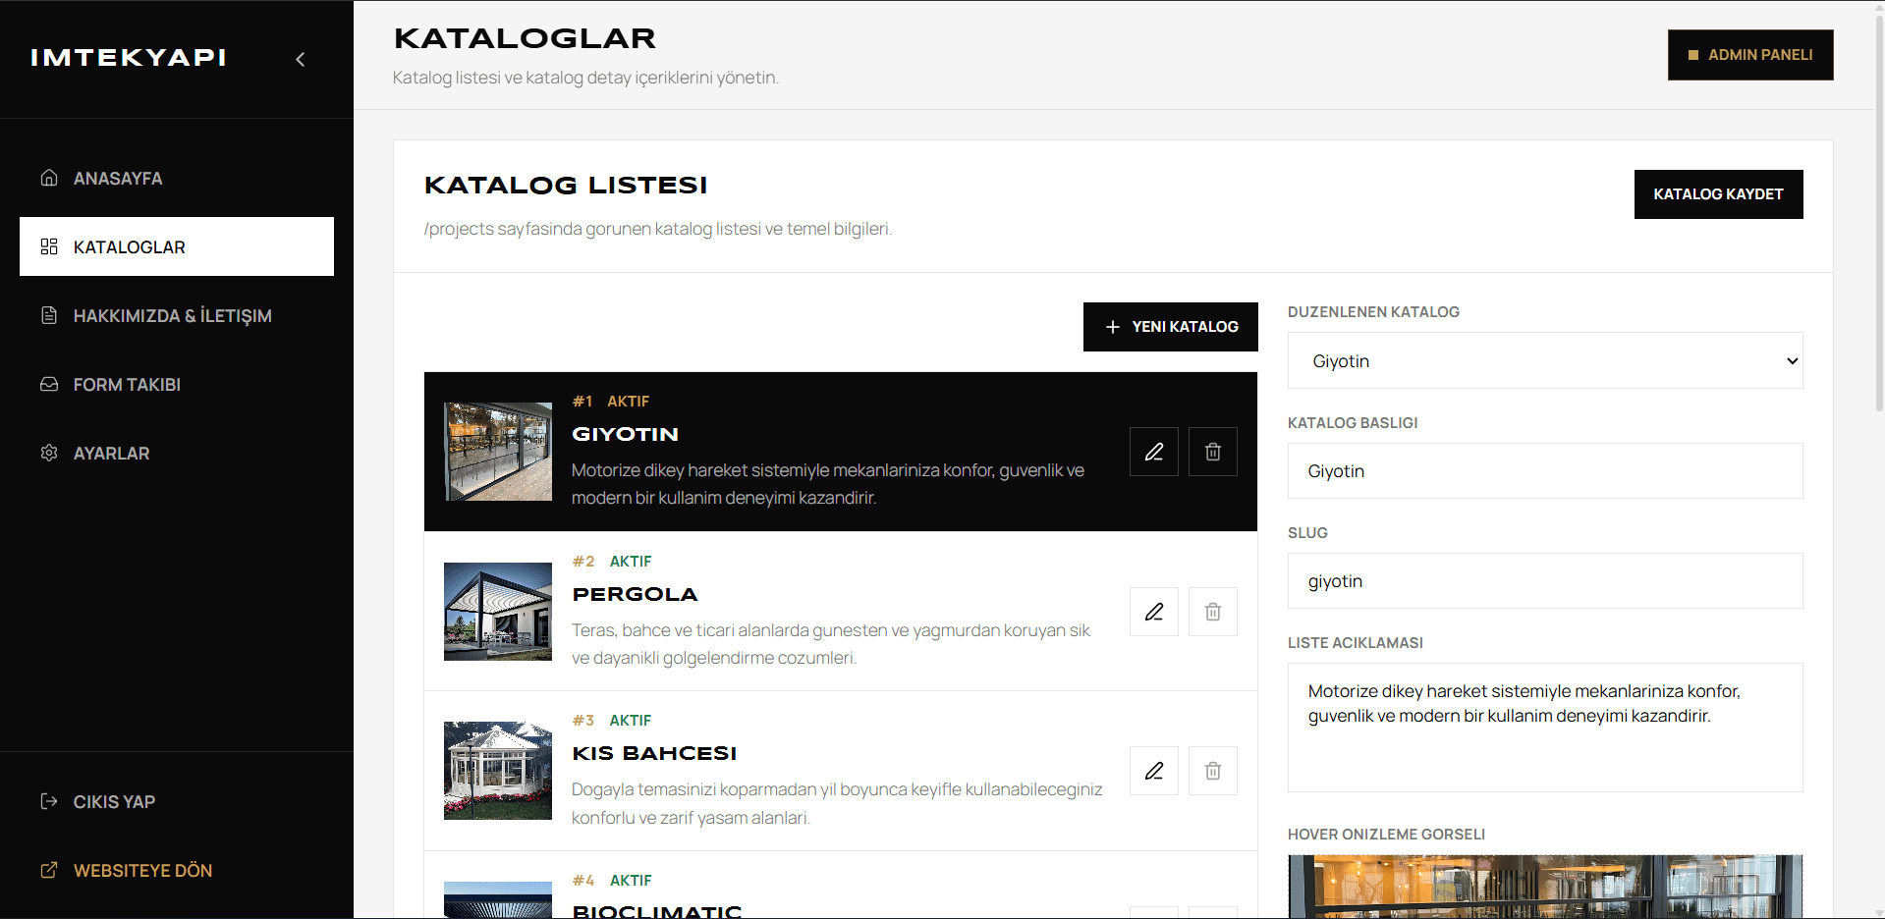Delete the Pergola catalog via trash icon
Viewport: 1885px width, 919px height.
click(1213, 612)
